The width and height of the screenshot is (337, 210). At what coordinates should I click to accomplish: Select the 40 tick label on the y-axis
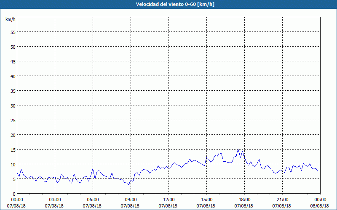point(13,76)
